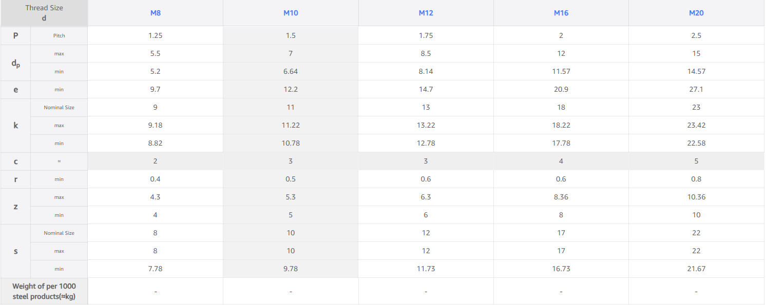This screenshot has width=766, height=305.
Task: Click the 'k' parameter row label
Action: [x=15, y=125]
